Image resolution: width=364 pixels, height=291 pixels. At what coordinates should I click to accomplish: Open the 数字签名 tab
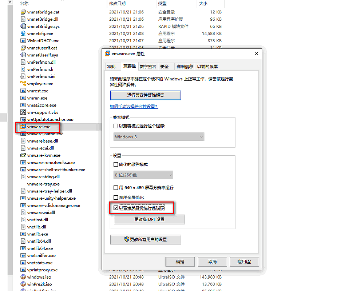coord(148,67)
